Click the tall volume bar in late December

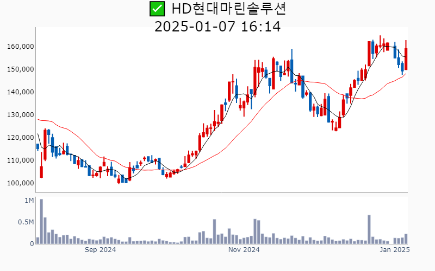(x=369, y=229)
